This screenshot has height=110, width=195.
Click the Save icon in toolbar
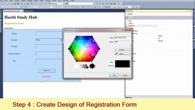tap(15, 4)
